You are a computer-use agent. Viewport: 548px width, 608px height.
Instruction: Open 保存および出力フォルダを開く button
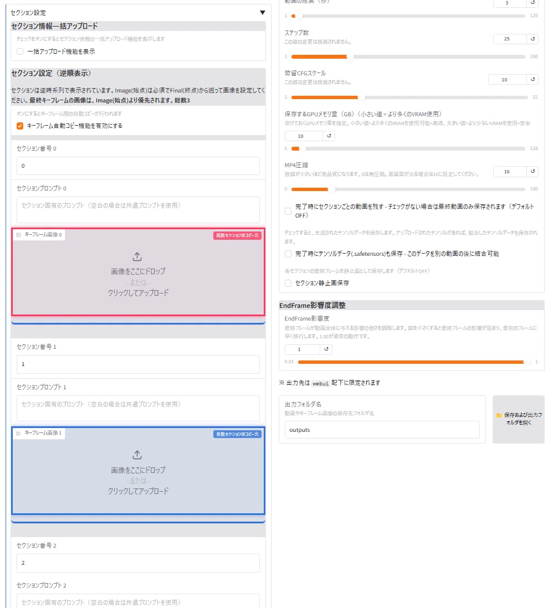519,419
